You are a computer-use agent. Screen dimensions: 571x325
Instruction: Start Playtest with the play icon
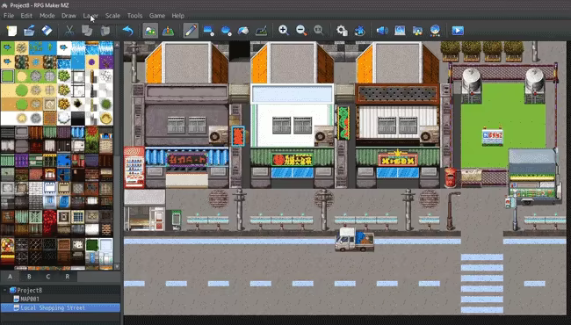click(x=458, y=31)
